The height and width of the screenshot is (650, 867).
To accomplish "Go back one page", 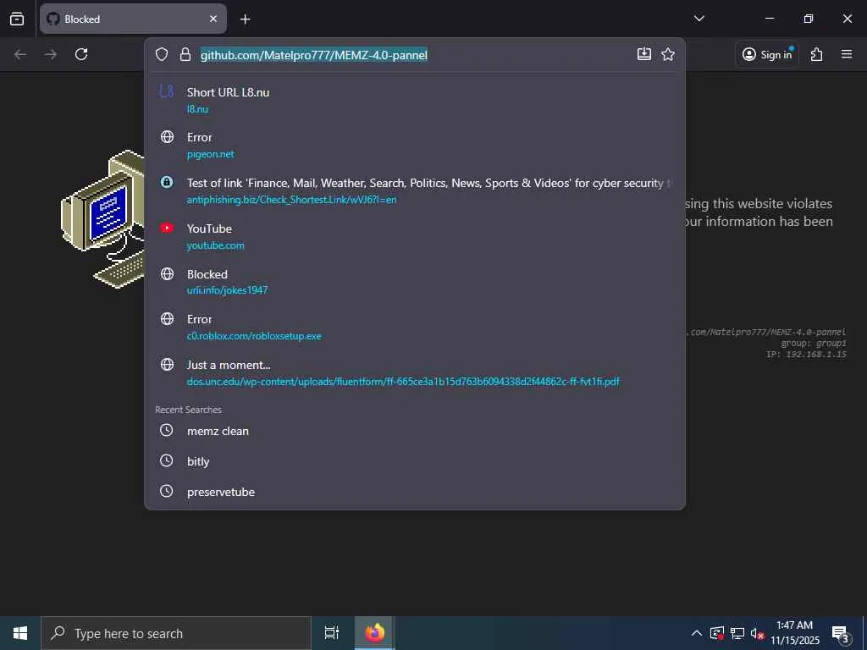I will 20,54.
